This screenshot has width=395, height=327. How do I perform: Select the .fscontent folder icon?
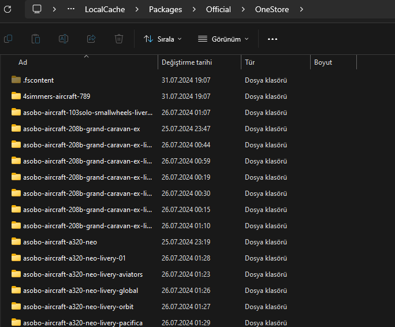[x=16, y=80]
